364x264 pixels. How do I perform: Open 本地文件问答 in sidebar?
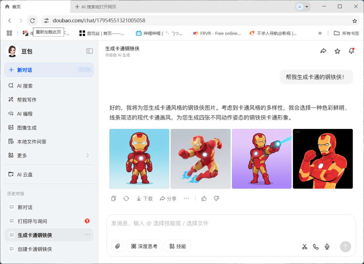point(49,141)
